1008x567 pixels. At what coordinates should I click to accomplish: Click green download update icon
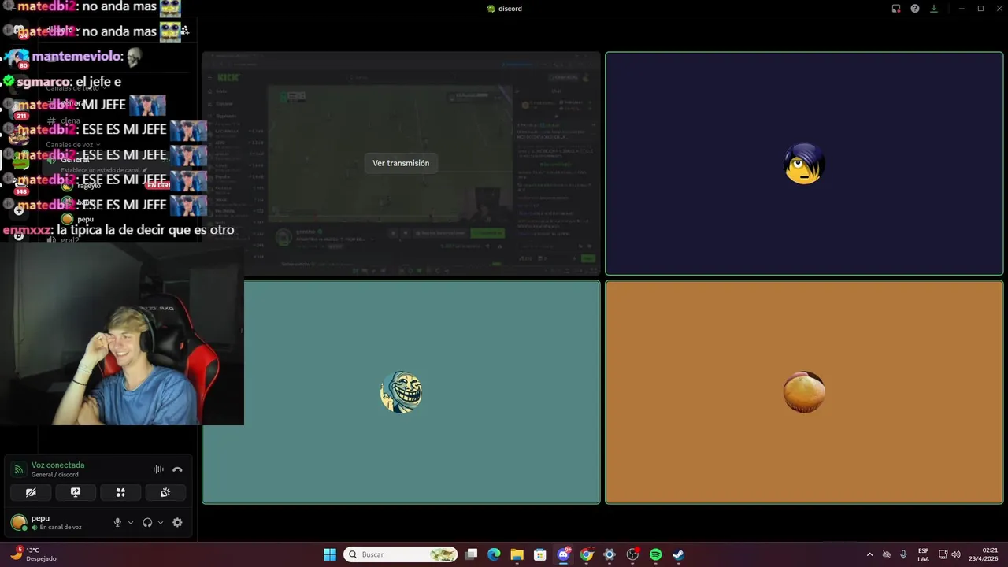click(x=934, y=9)
